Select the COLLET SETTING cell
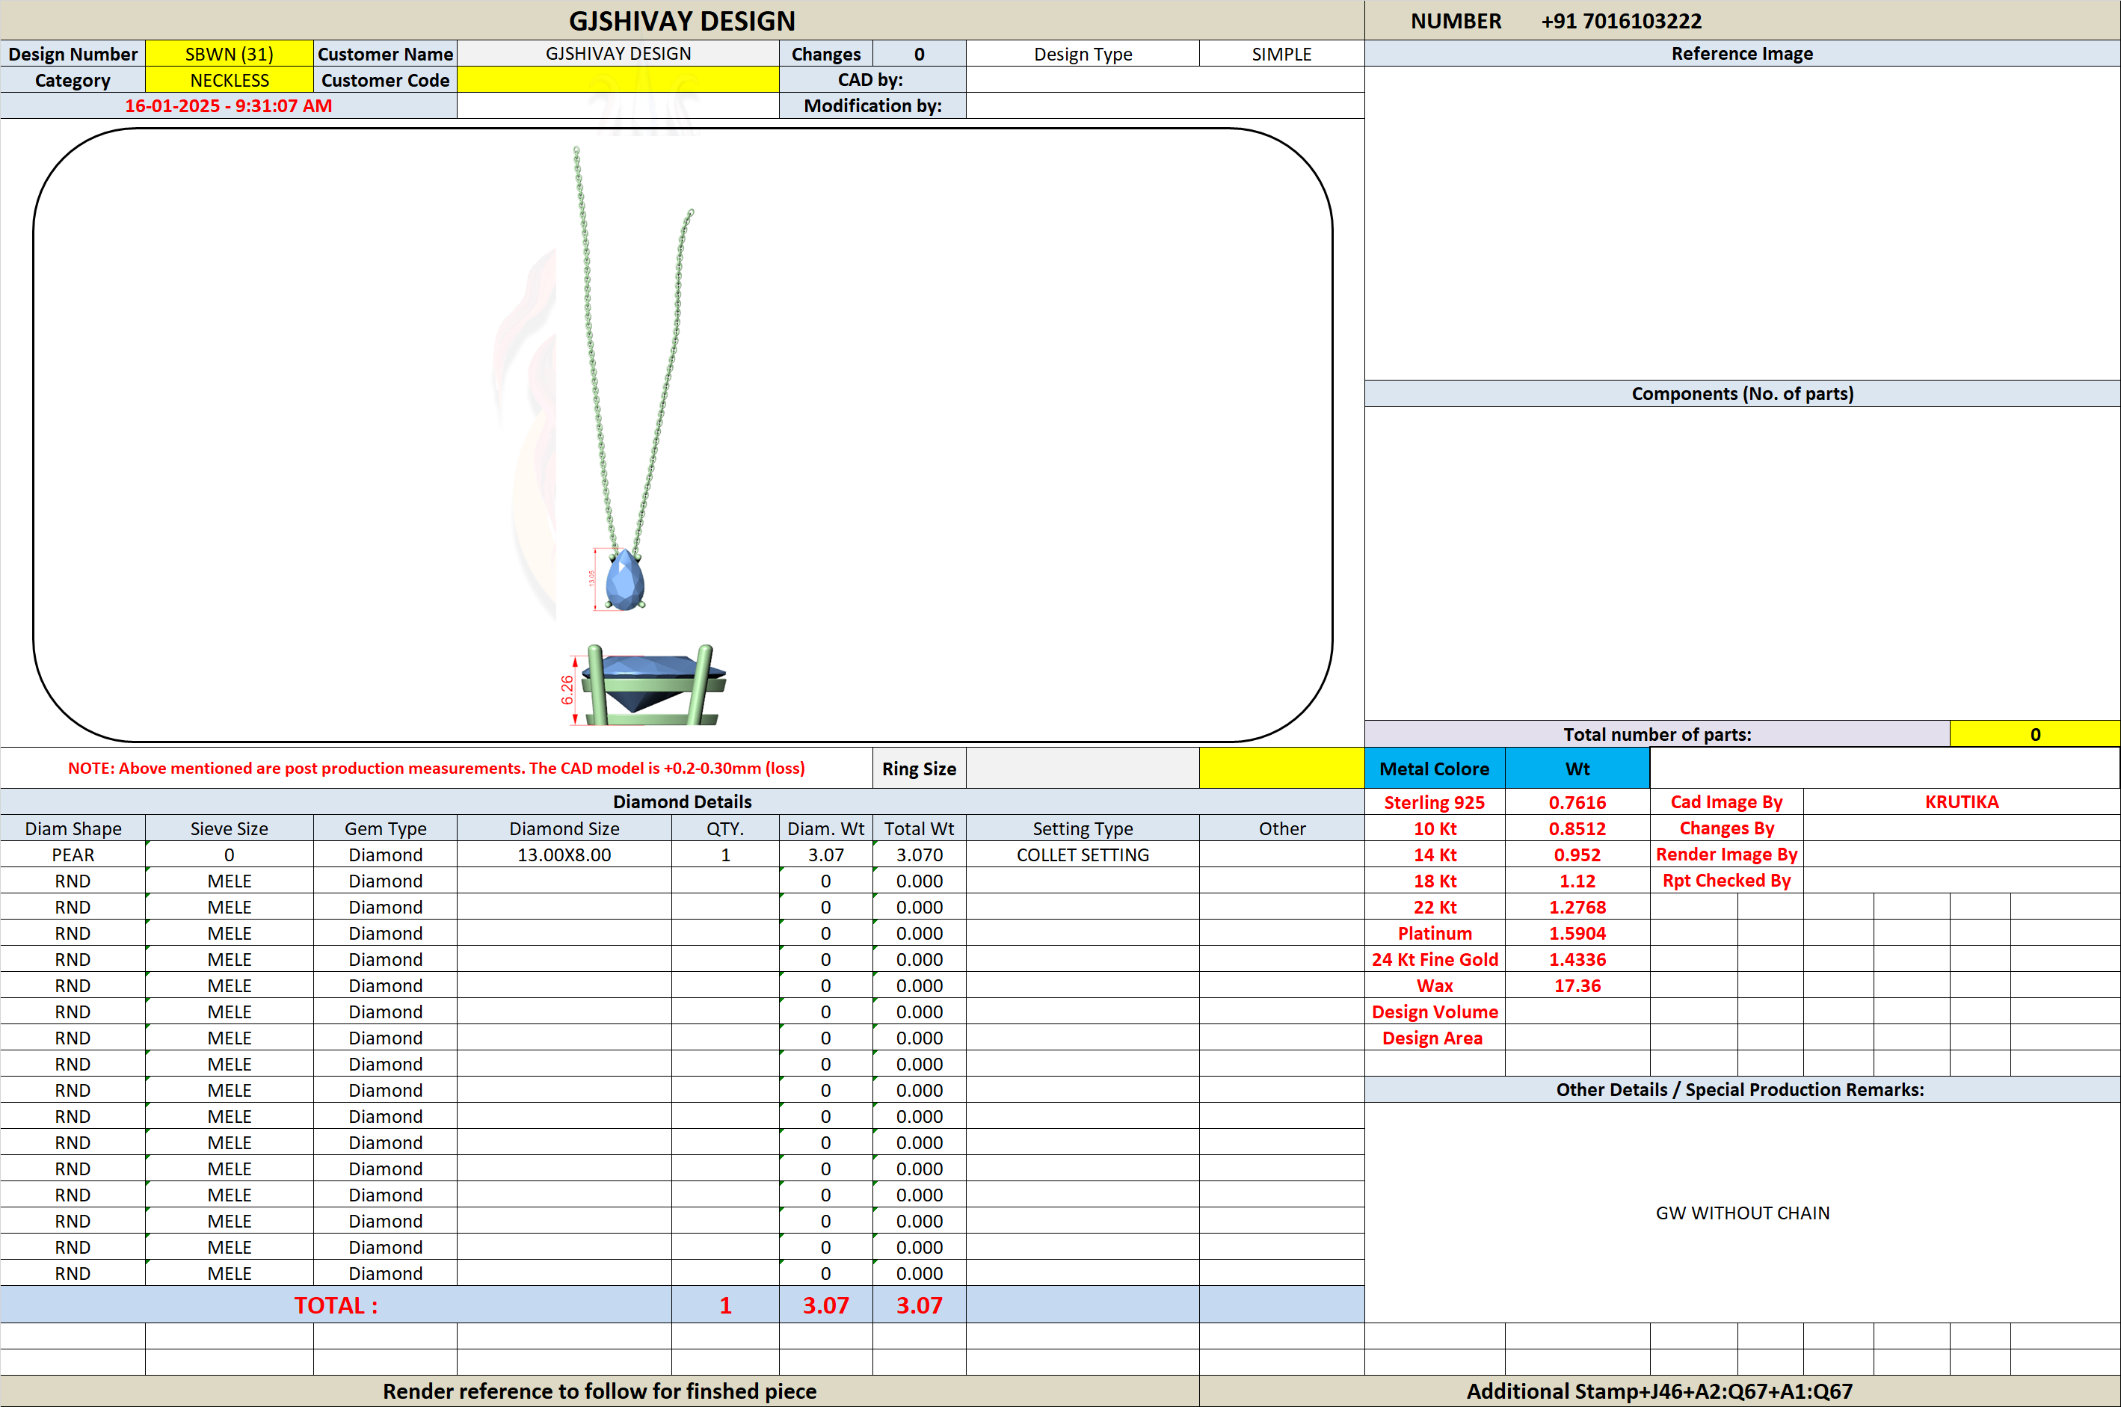 [x=1082, y=855]
